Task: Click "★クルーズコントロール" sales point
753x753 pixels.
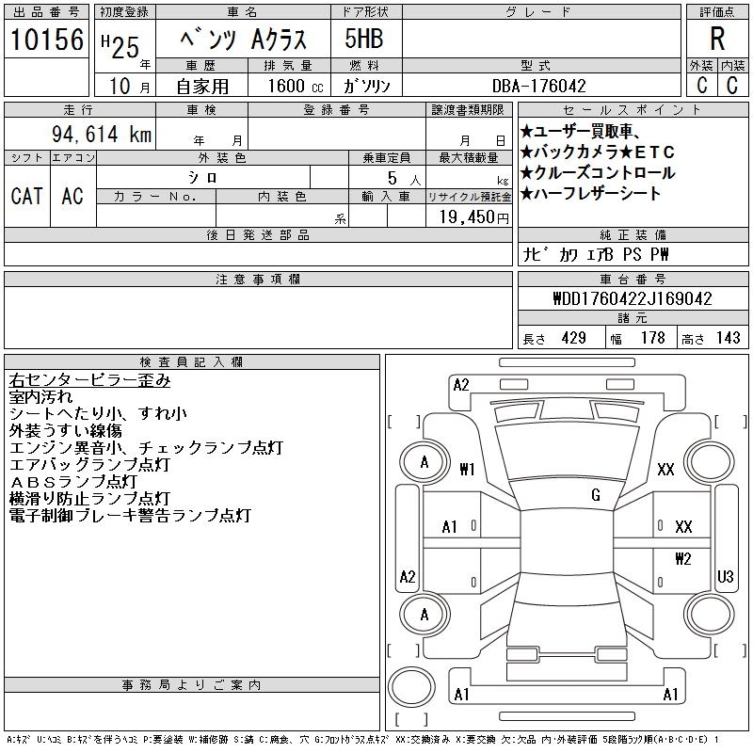Action: point(598,173)
